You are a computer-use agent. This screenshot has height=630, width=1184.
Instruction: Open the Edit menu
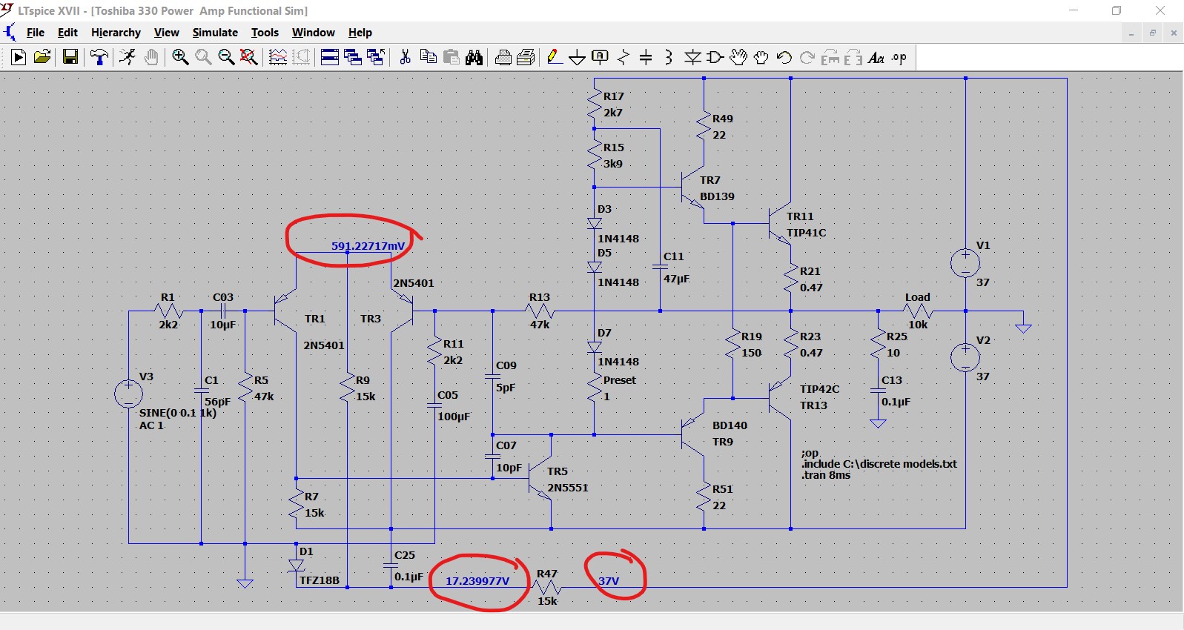[x=67, y=33]
